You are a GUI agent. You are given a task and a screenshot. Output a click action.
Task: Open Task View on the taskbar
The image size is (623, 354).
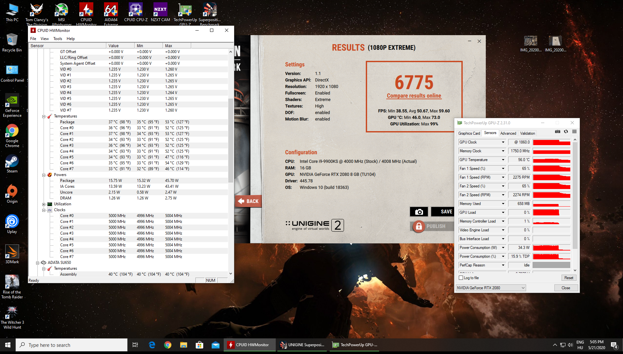(x=135, y=345)
